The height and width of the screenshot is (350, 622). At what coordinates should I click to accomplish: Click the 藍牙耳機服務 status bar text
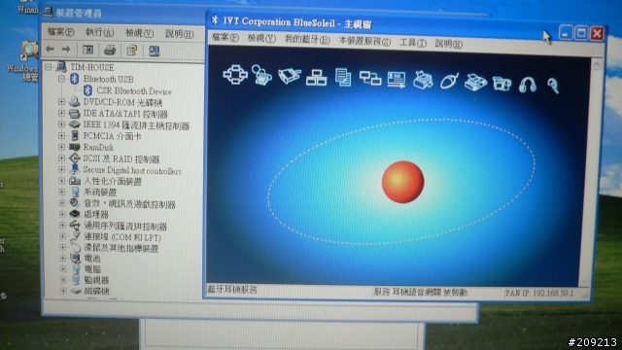coord(232,290)
